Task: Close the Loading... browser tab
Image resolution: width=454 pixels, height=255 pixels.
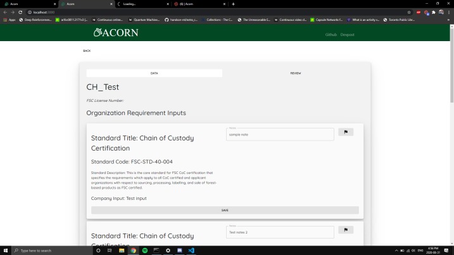Action: click(x=168, y=4)
